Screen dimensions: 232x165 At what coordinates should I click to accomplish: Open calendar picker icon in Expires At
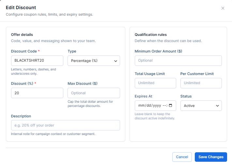(170, 105)
